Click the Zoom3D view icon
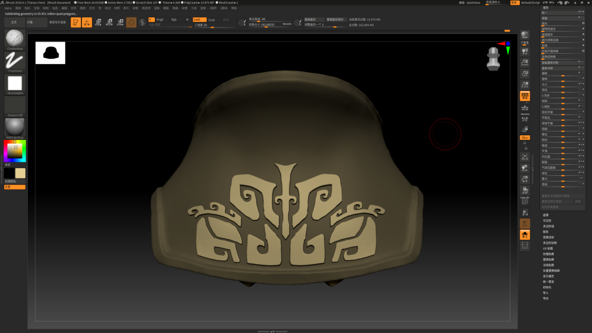The width and height of the screenshot is (592, 333). coord(525,179)
